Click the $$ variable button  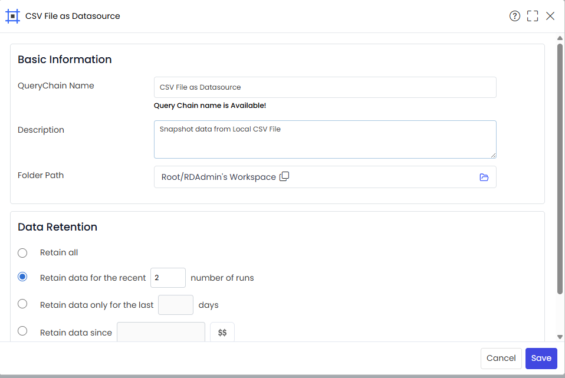coord(222,332)
